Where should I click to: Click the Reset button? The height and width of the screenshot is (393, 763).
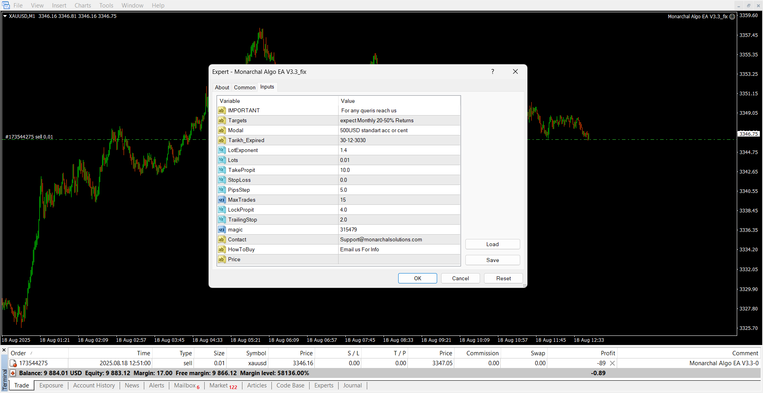tap(504, 278)
